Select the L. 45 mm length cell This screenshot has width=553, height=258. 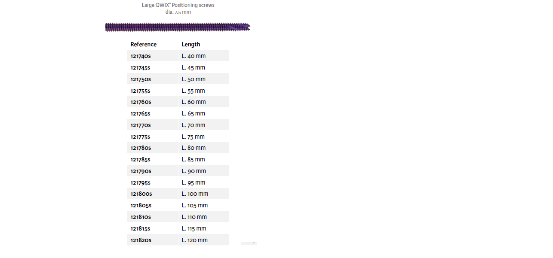click(193, 68)
